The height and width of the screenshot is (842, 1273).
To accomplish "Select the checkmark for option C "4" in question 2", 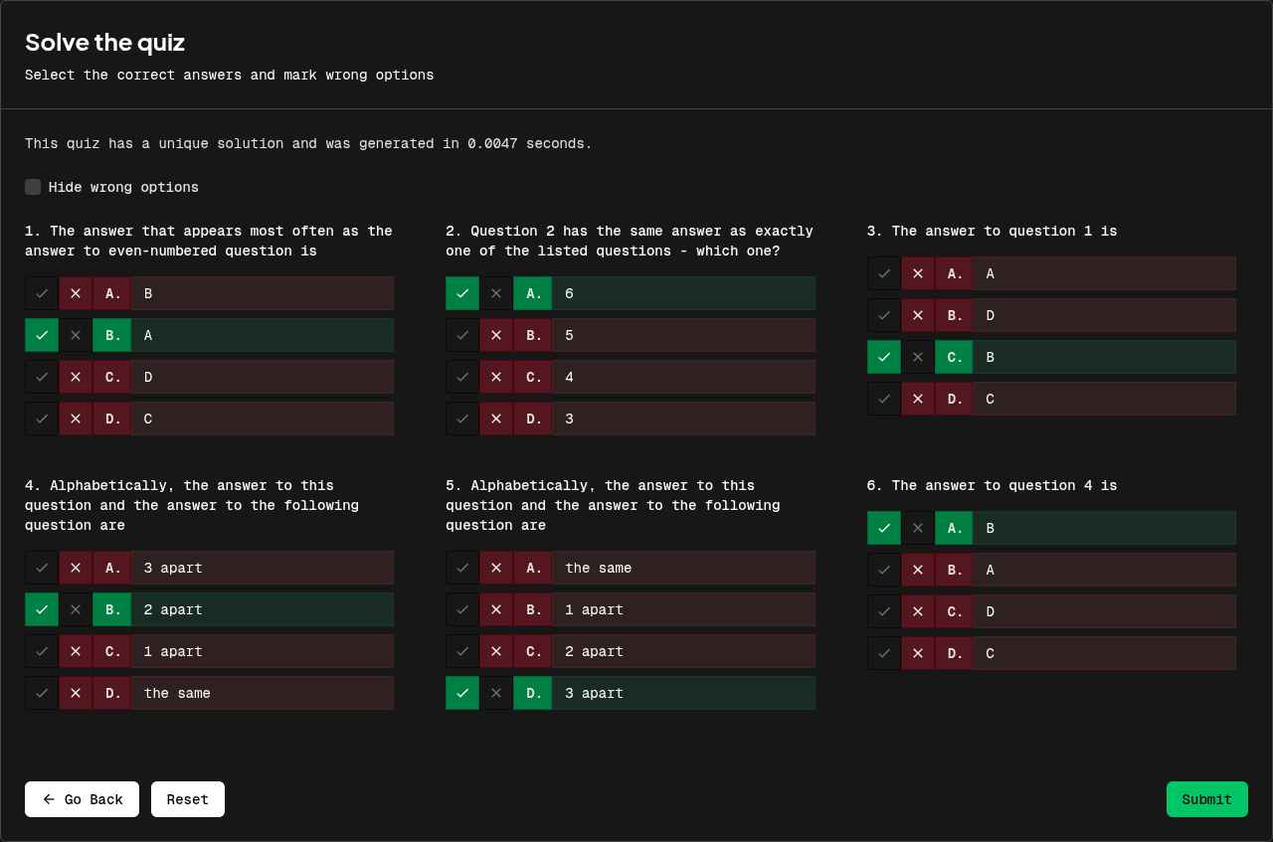I will click(462, 377).
